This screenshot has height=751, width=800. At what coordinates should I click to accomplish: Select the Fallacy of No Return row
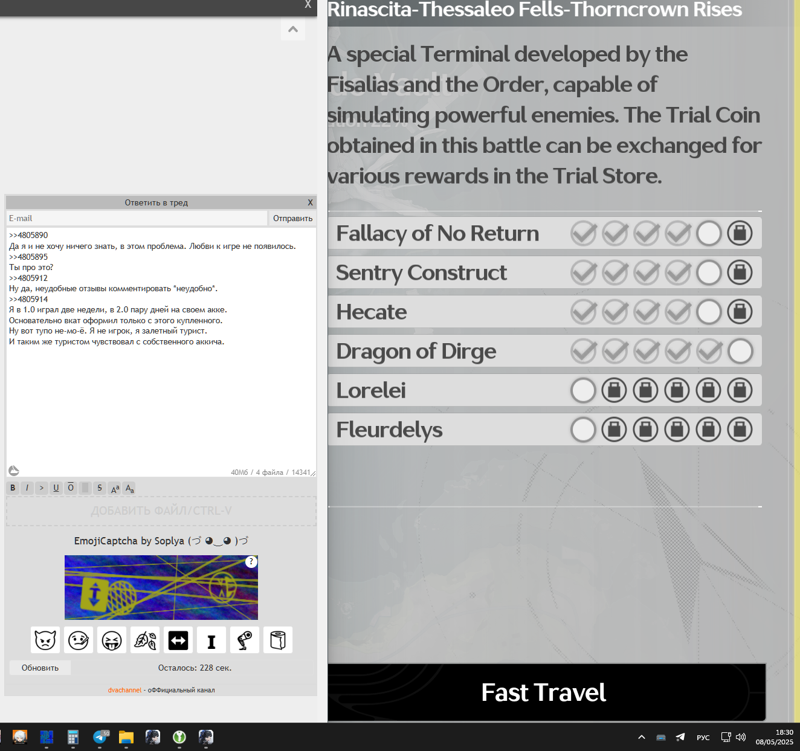click(544, 233)
